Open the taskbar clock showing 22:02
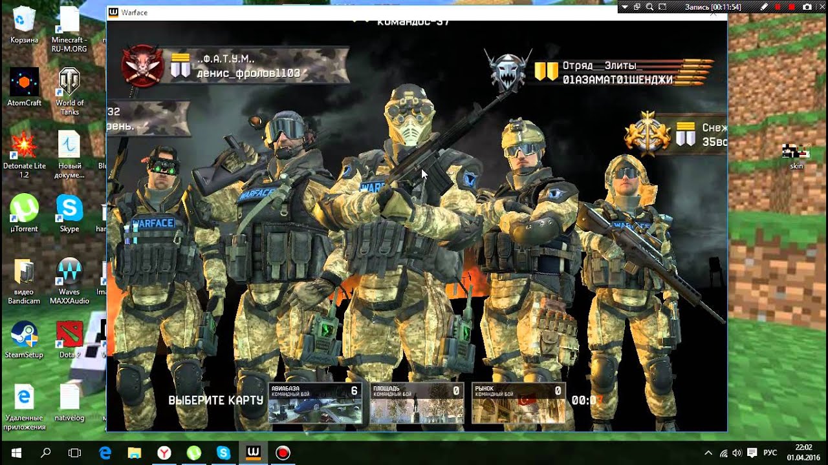Image resolution: width=828 pixels, height=465 pixels. [803, 453]
